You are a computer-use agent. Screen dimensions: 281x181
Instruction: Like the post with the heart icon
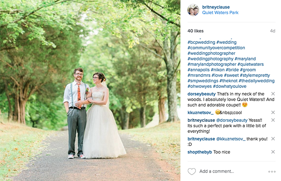pyautogui.click(x=191, y=171)
